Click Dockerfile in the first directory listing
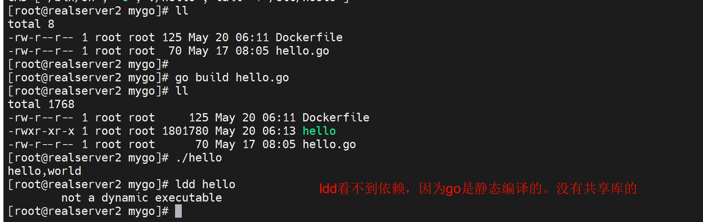Screen dimensions: 703x222 (x=309, y=37)
